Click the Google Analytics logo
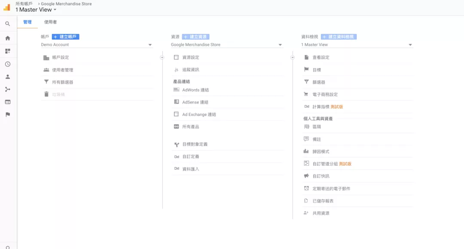The image size is (464, 249). [x=7, y=7]
